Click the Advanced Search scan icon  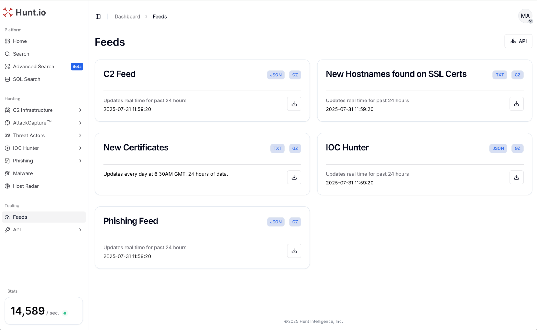pyautogui.click(x=7, y=66)
